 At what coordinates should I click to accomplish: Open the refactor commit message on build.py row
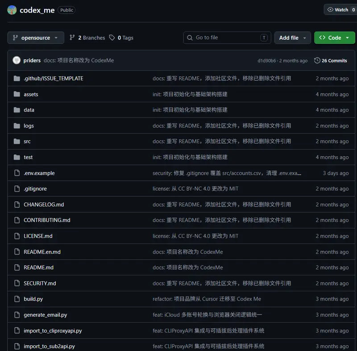207,299
